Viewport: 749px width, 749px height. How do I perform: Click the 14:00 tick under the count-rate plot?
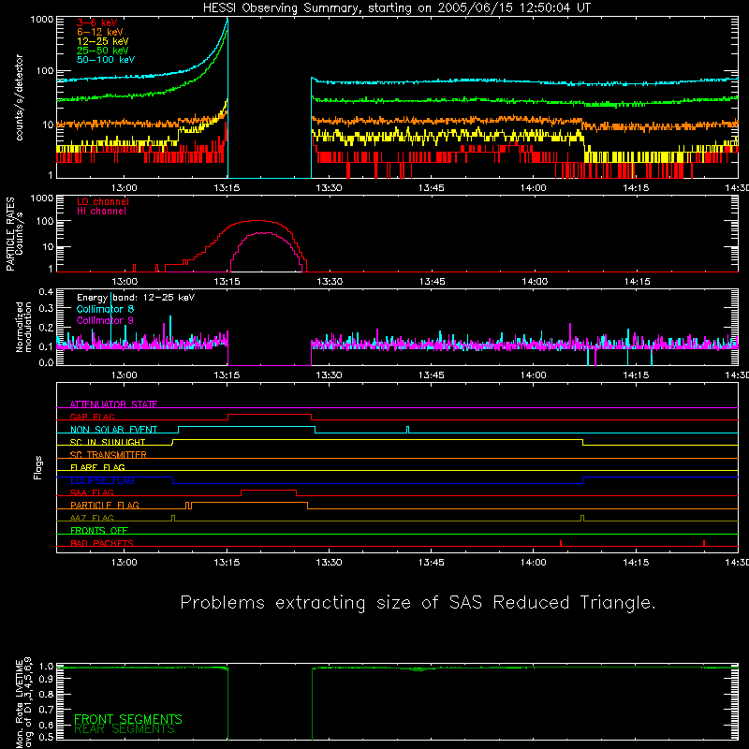pyautogui.click(x=533, y=188)
